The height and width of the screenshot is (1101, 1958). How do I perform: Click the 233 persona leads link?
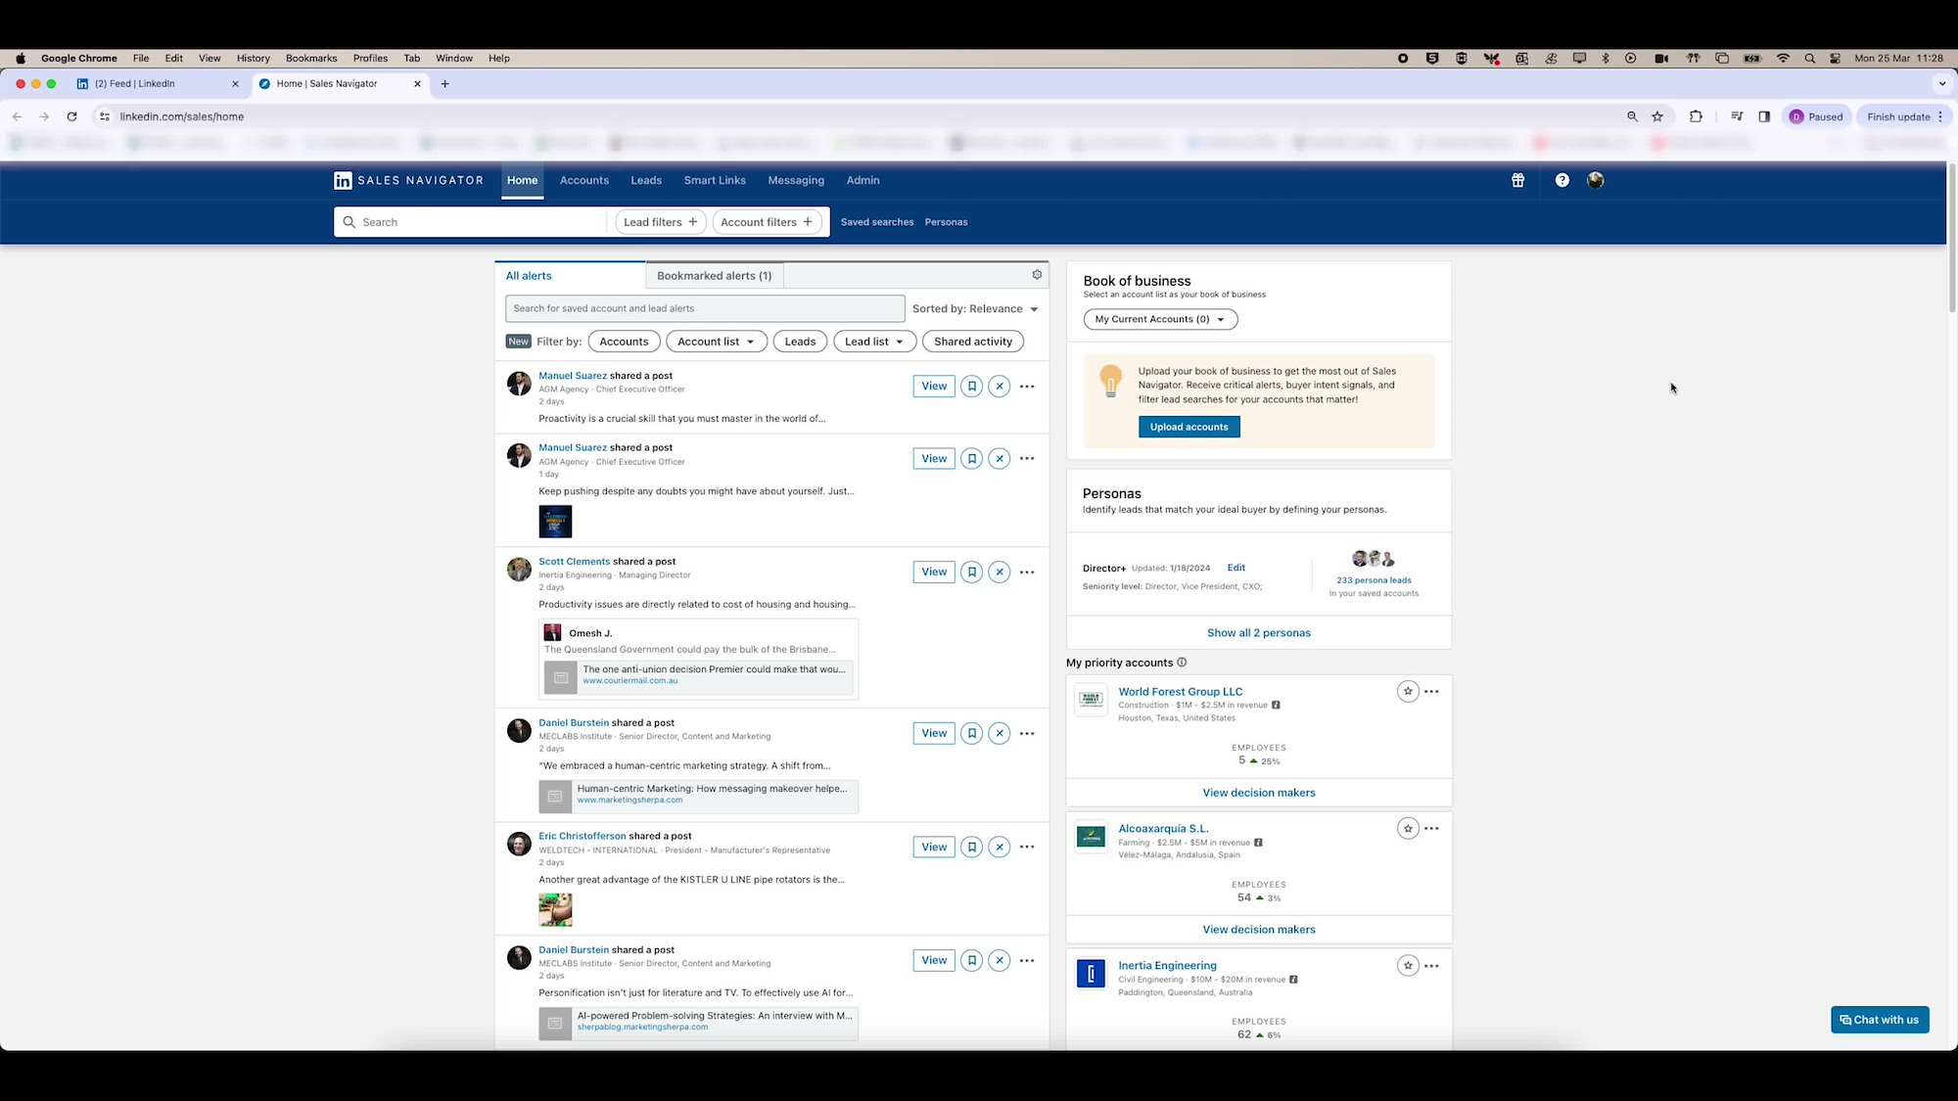click(x=1374, y=580)
